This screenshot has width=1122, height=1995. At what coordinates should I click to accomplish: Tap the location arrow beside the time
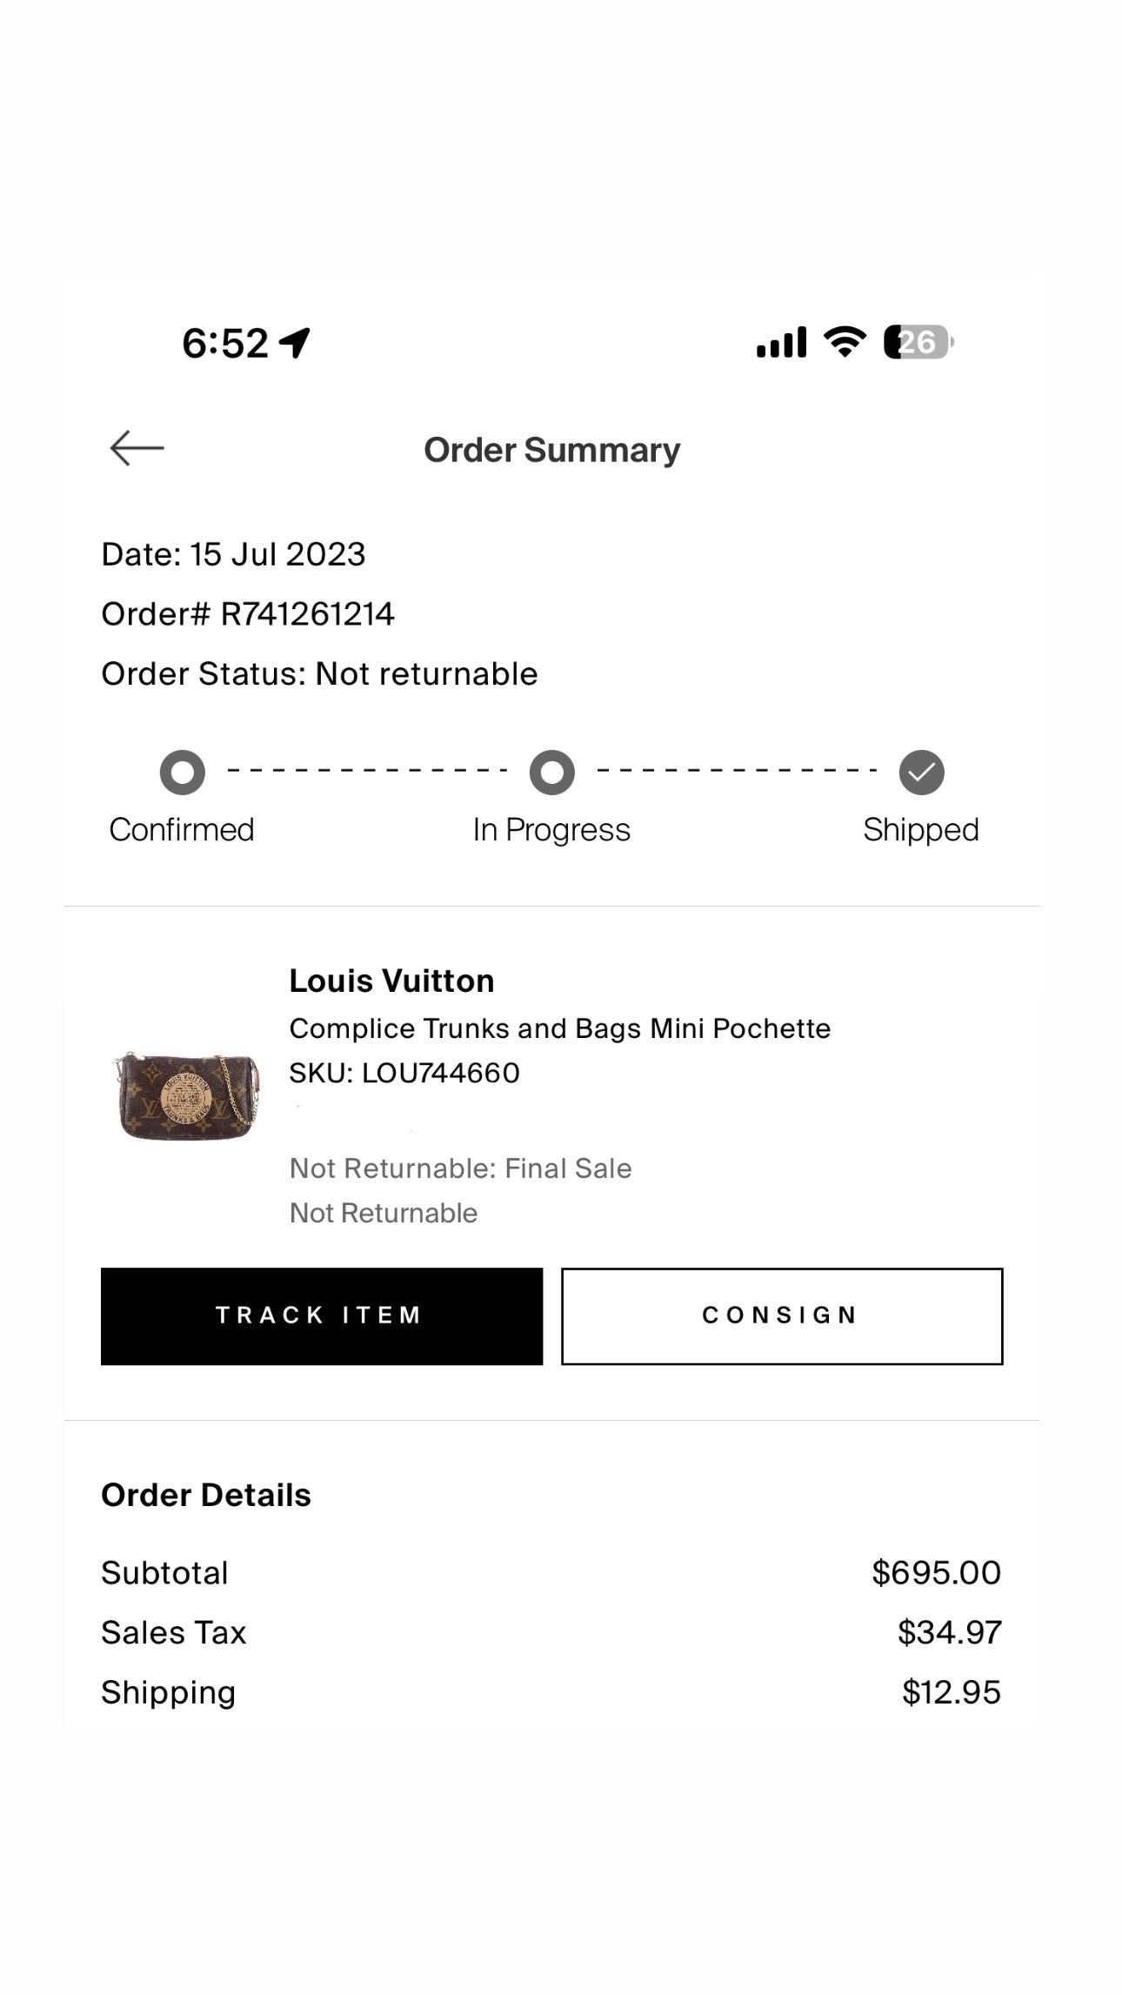(295, 343)
